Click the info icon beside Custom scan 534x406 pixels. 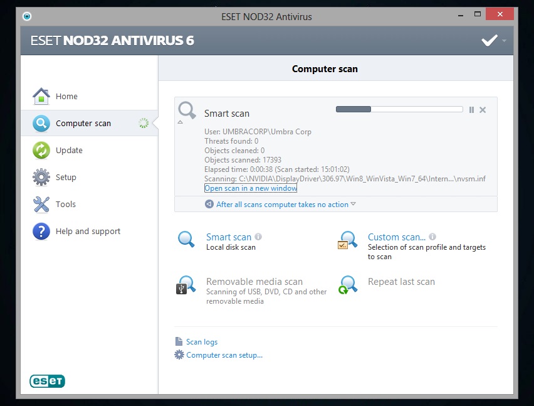click(432, 237)
